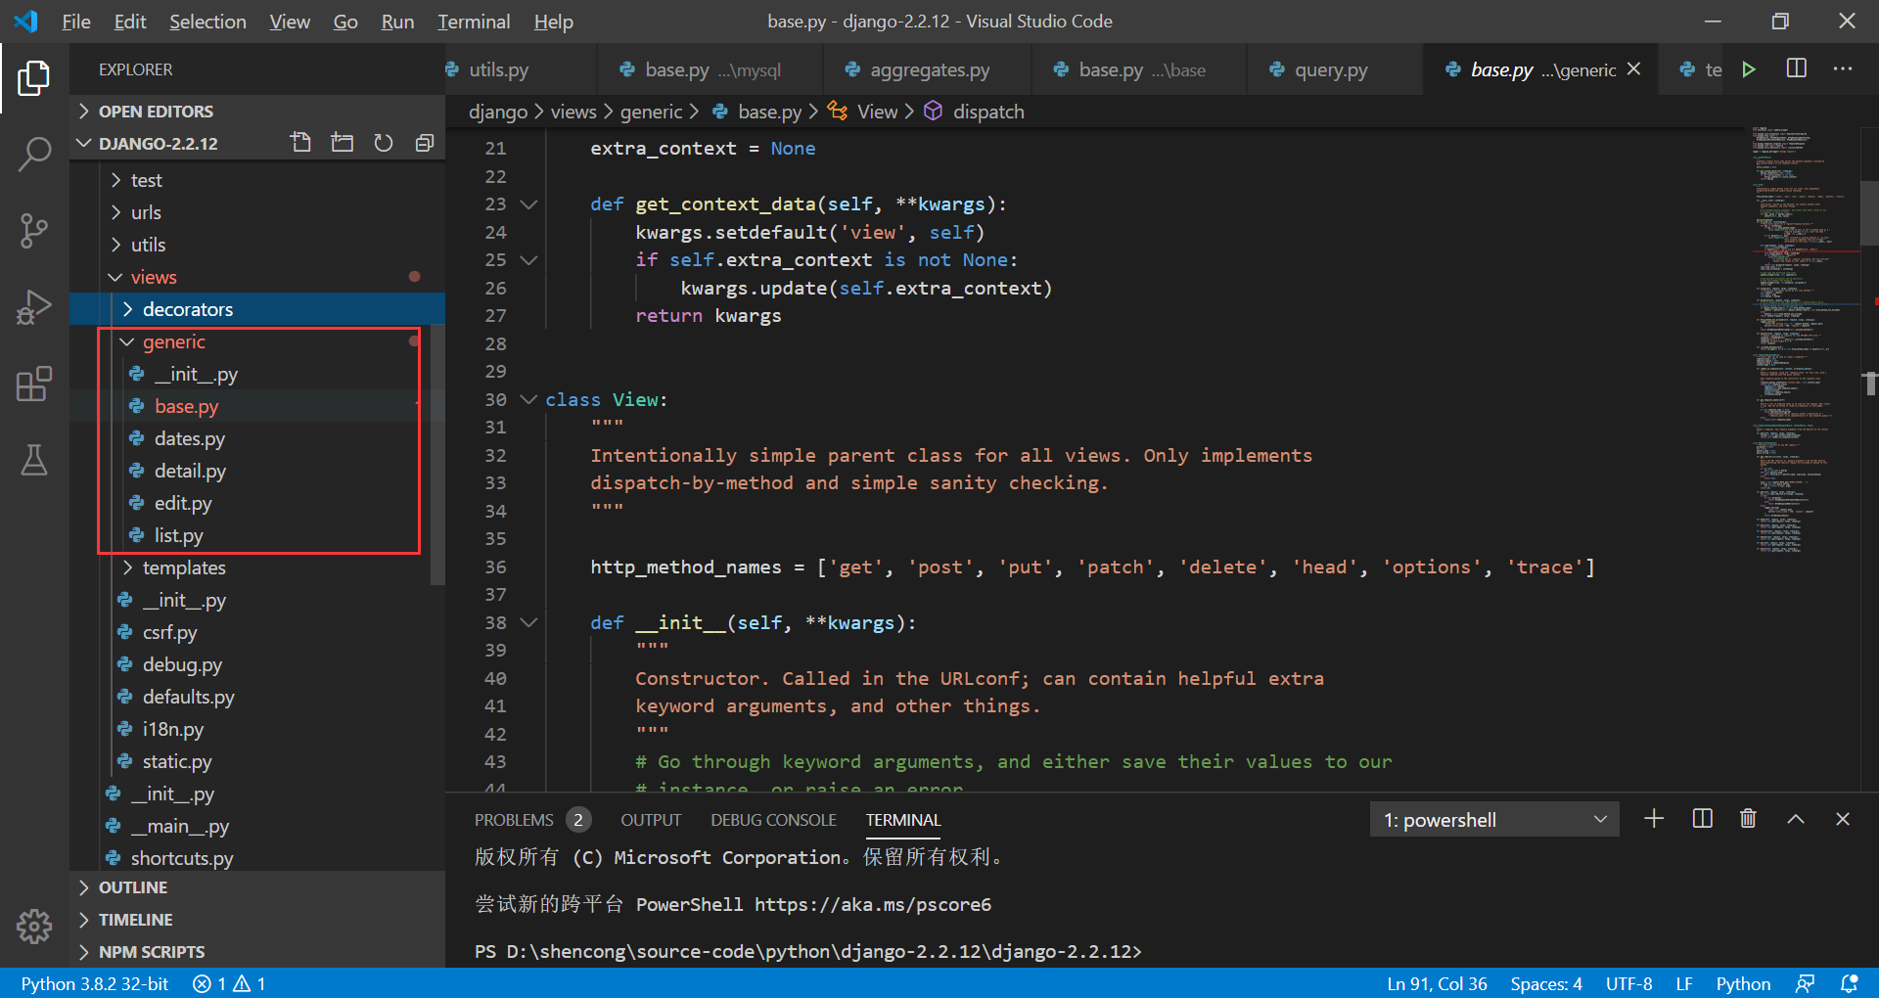Viewport: 1879px width, 998px height.
Task: Open dates.py in the generic folder
Action: pos(257,438)
